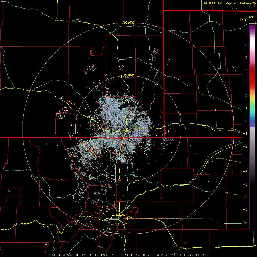
Task: Click the 0 dB tick on color scale
Action: click(246, 121)
